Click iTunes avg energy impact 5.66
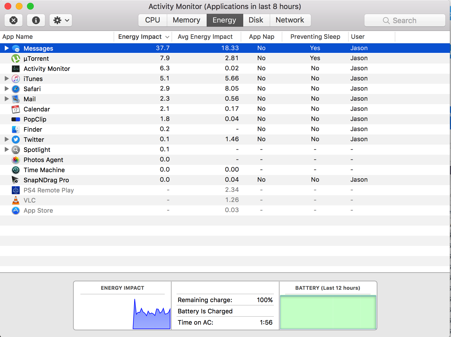The width and height of the screenshot is (451, 337). click(x=232, y=78)
